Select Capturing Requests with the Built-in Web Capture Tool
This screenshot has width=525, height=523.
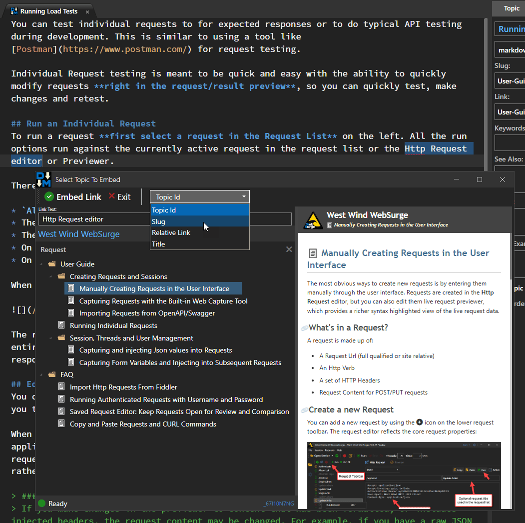click(163, 301)
